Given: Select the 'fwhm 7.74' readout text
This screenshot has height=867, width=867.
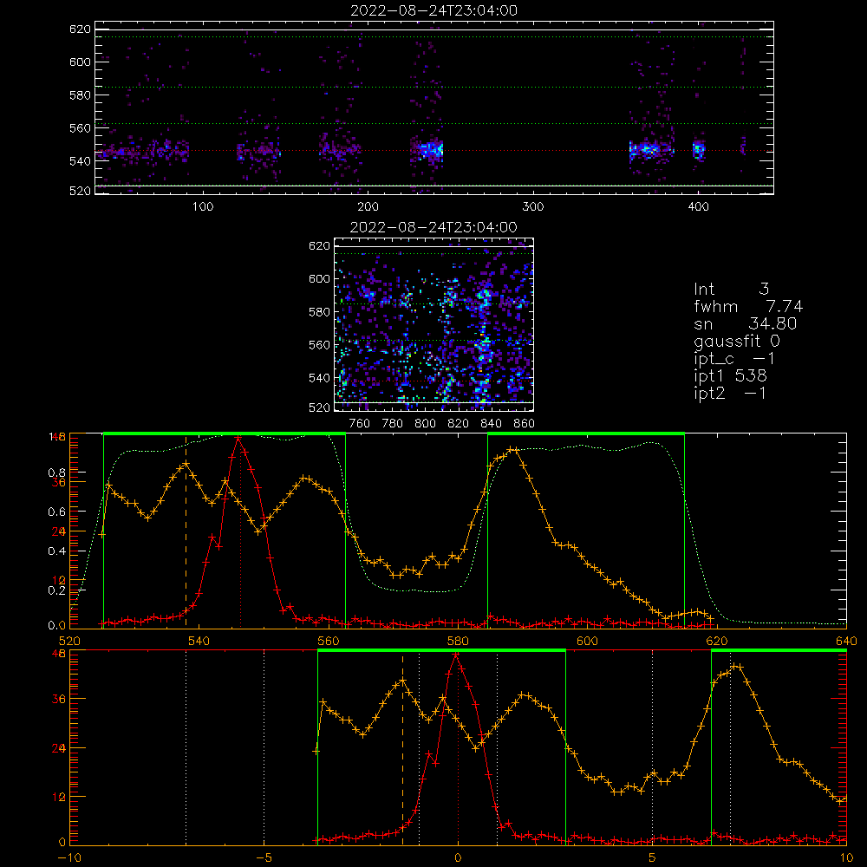Looking at the screenshot, I should click(748, 306).
